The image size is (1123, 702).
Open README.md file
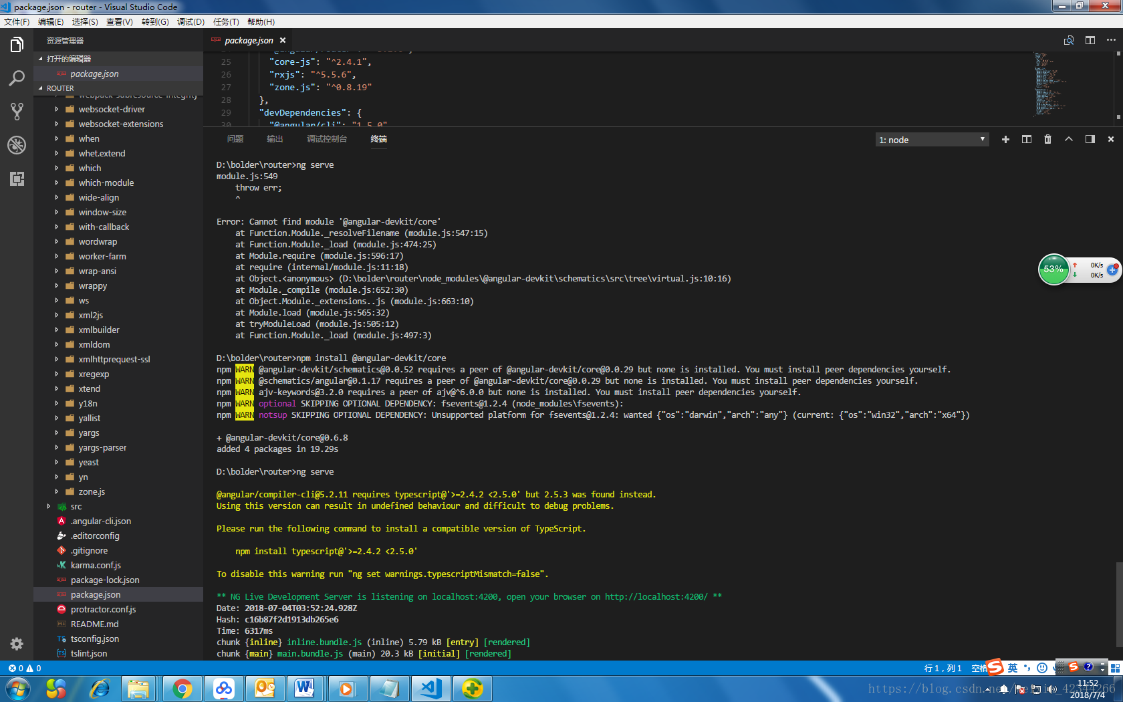coord(118,624)
